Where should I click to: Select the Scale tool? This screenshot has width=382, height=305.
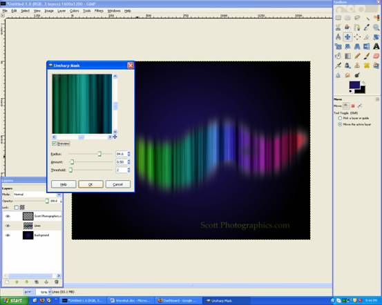pos(338,46)
